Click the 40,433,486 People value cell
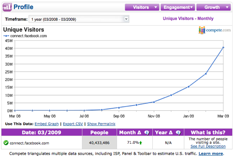The image size is (234, 156). pyautogui.click(x=99, y=143)
